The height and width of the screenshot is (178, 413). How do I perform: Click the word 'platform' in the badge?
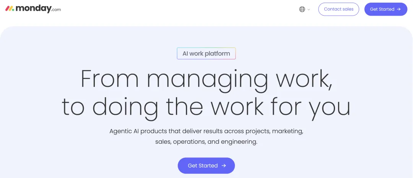pos(218,53)
